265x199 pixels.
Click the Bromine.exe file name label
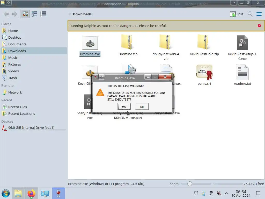(90, 54)
